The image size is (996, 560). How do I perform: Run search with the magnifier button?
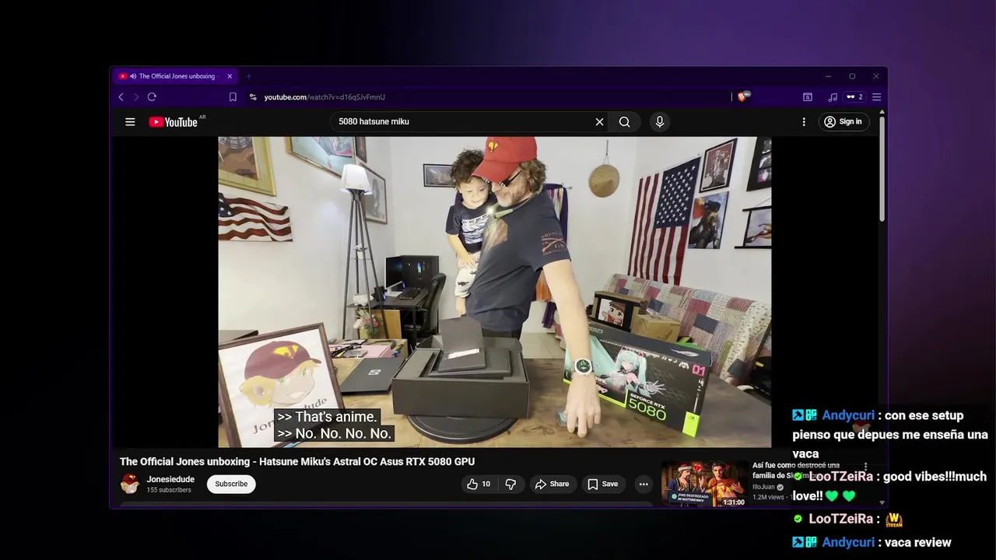624,121
